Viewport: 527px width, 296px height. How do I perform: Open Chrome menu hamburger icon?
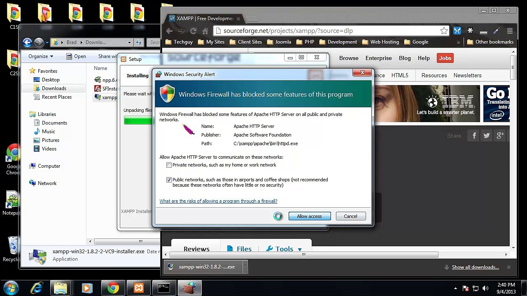pyautogui.click(x=510, y=31)
